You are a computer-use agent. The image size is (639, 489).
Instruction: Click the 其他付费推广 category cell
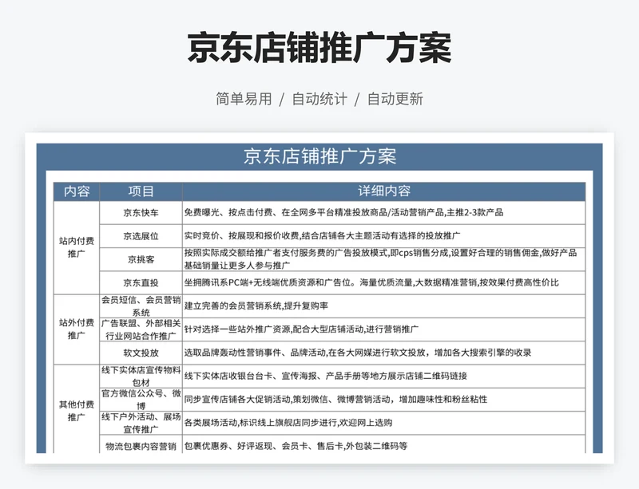(77, 409)
